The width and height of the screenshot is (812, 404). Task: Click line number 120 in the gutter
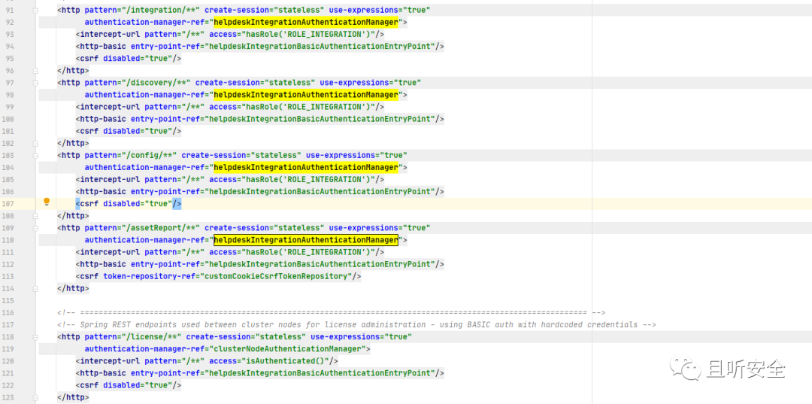pyautogui.click(x=8, y=361)
